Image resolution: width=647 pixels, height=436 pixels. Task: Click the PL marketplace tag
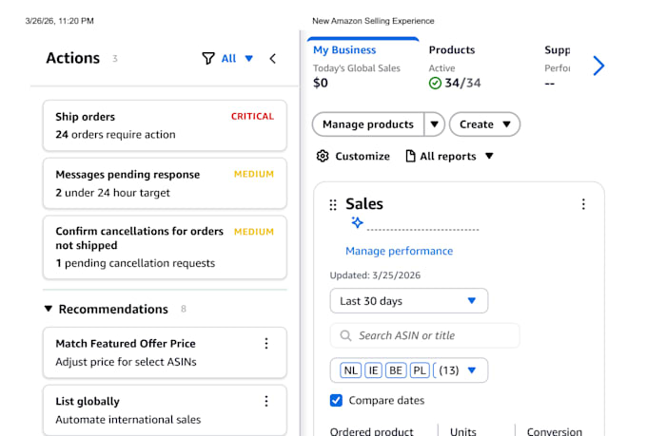tap(420, 370)
